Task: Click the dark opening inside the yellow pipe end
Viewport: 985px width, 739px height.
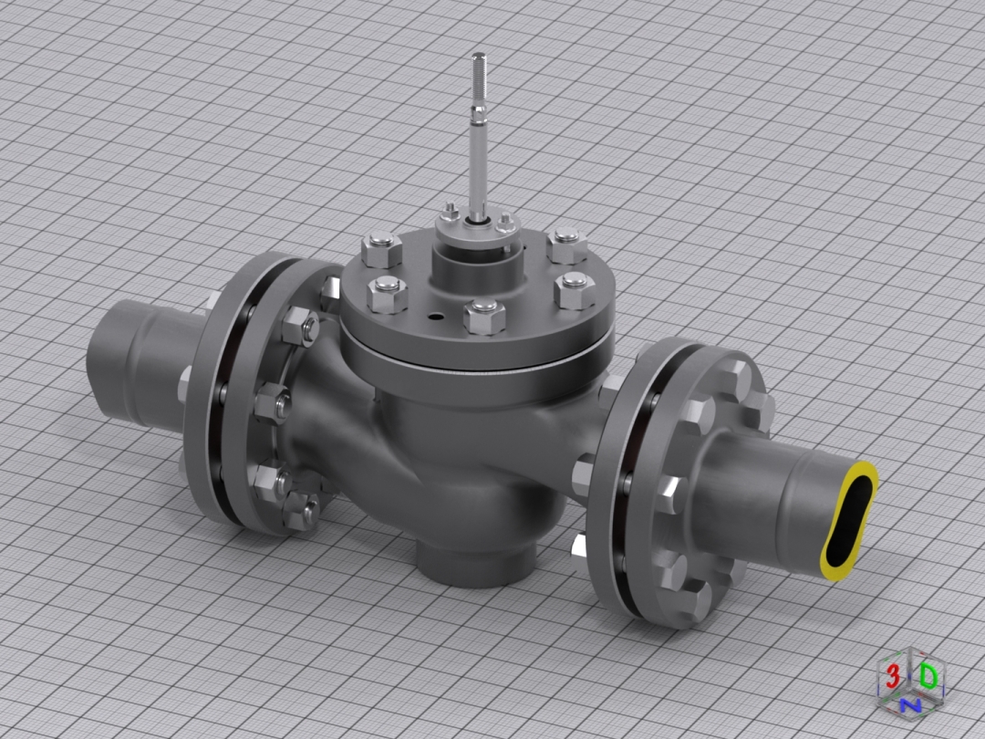Action: (x=848, y=521)
